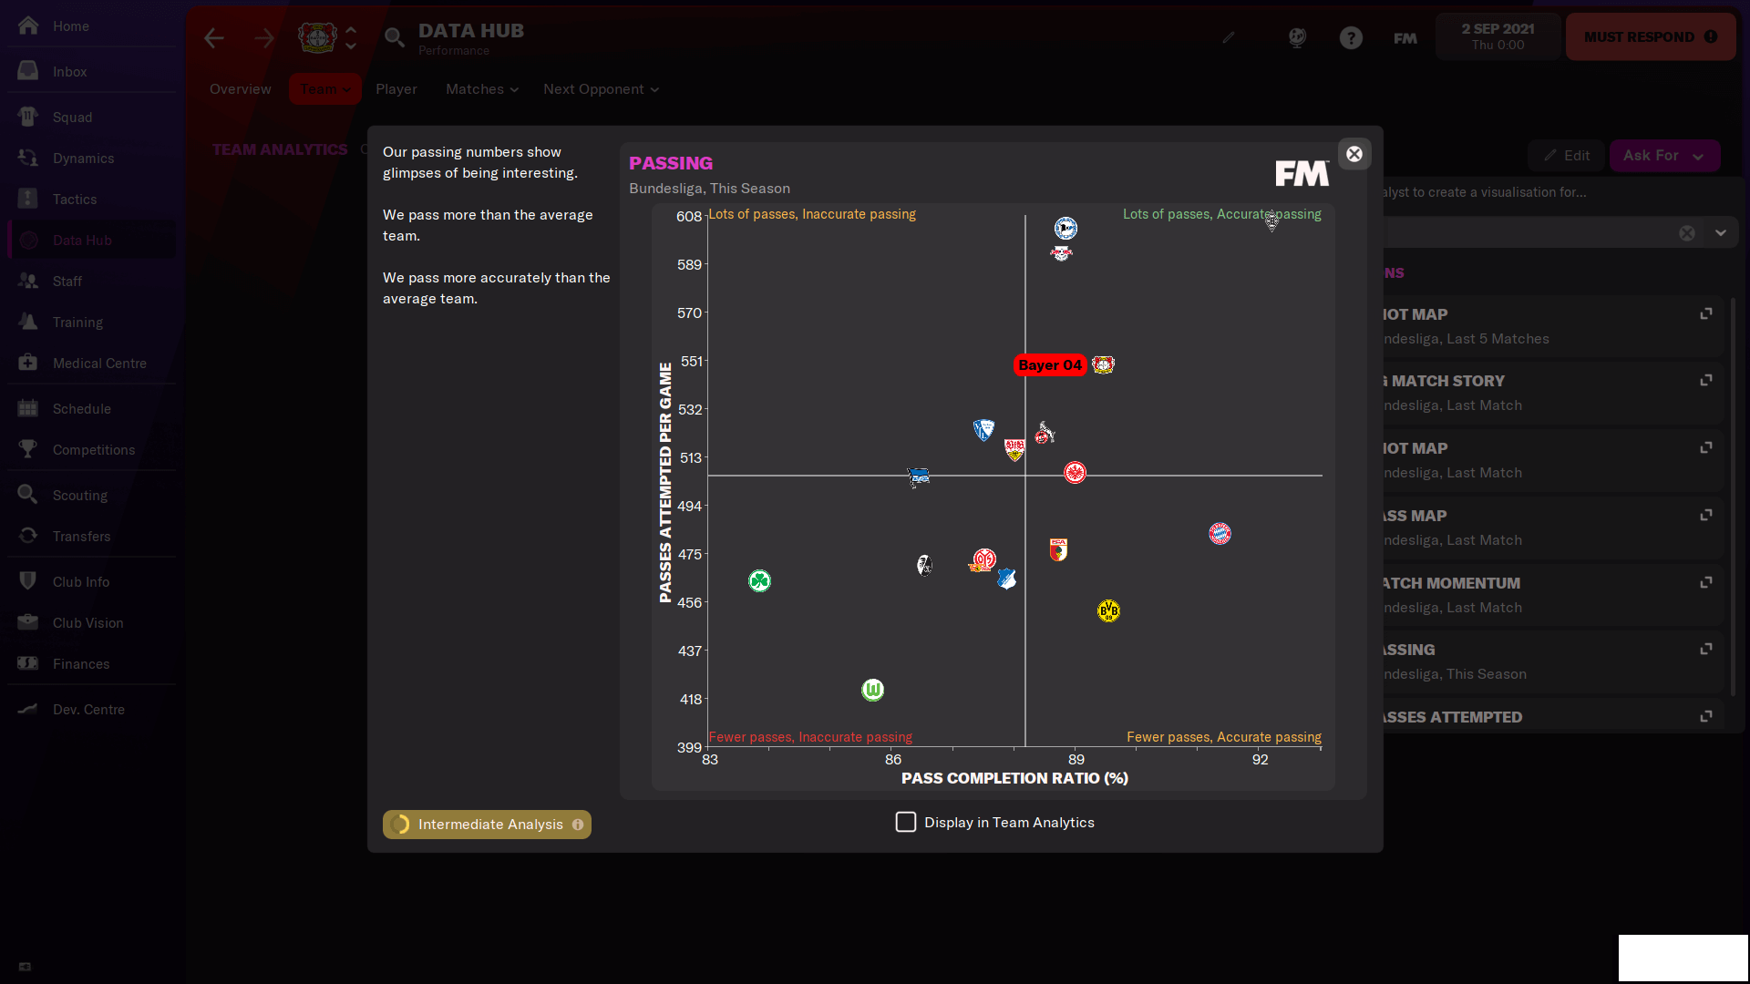Close the Passing chart dialog
Image resolution: width=1750 pixels, height=984 pixels.
1354,154
